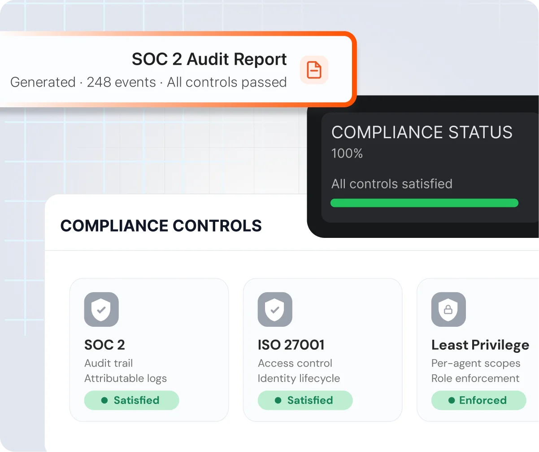Click the Enforced badge in Least Privilege card
Viewport: 539px width, 452px height.
tap(478, 400)
